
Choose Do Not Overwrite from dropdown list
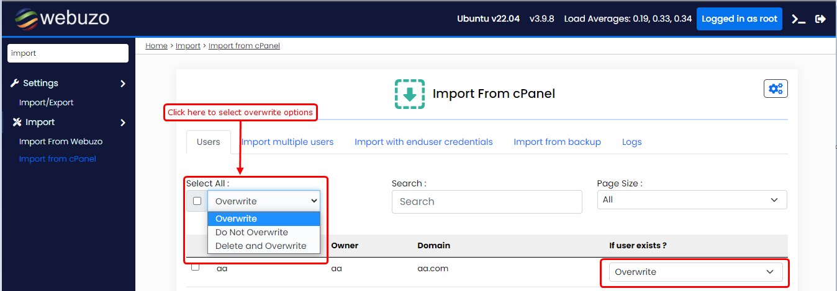[x=251, y=232]
